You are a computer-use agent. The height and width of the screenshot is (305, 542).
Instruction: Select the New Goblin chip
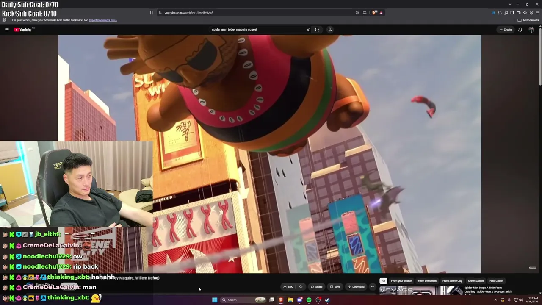(496, 281)
